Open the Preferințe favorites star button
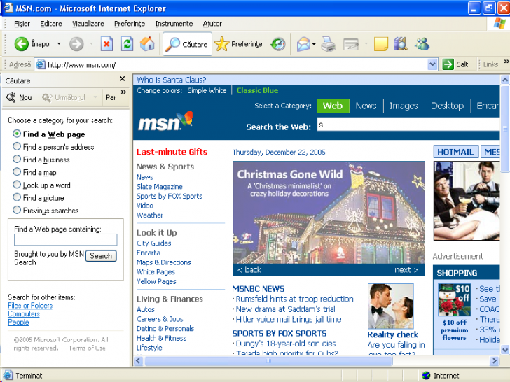Image resolution: width=510 pixels, height=382 pixels. 238,44
